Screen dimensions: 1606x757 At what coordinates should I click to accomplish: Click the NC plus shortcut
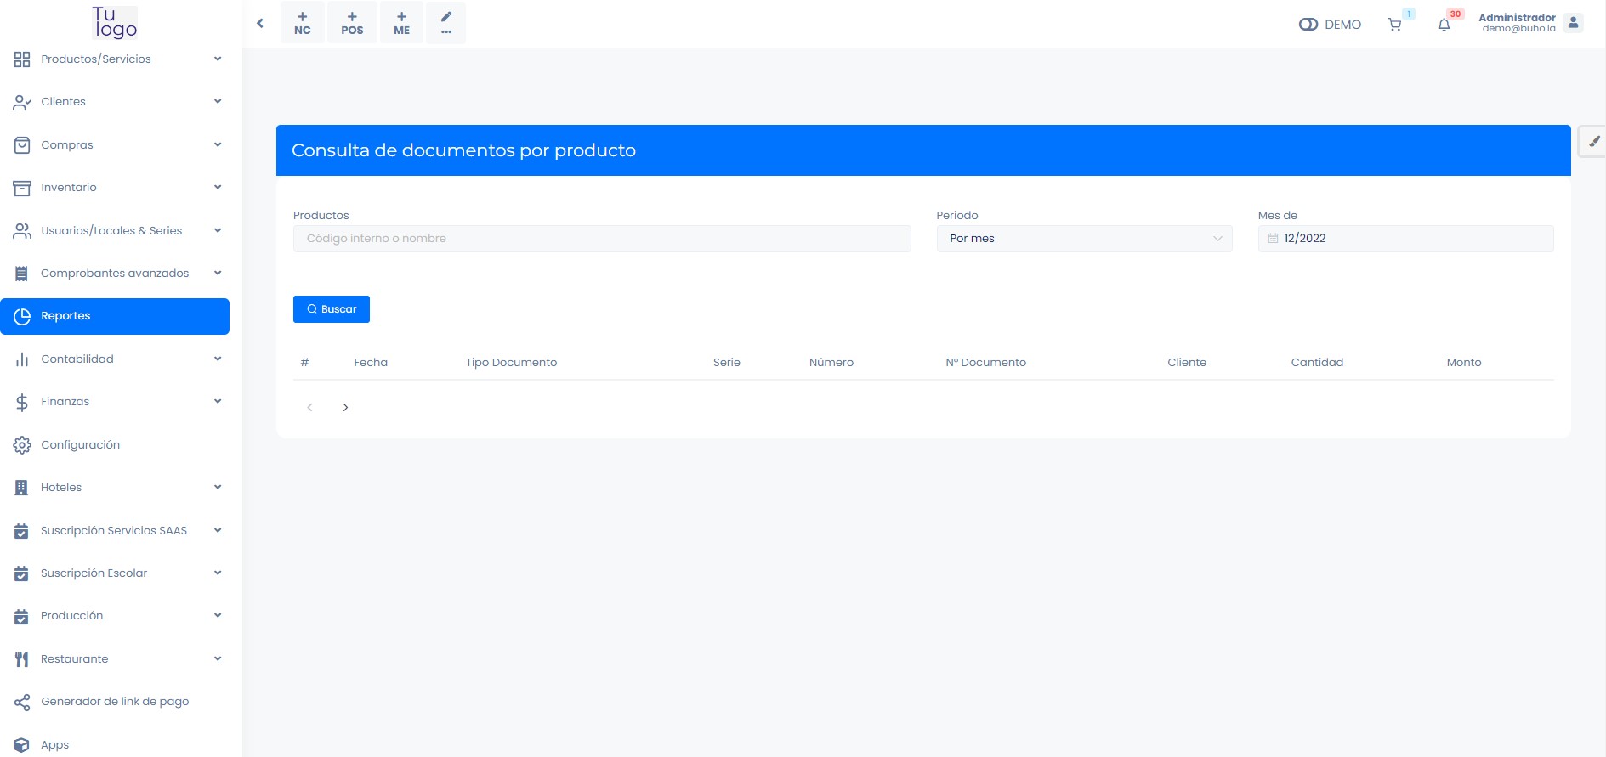(x=303, y=23)
